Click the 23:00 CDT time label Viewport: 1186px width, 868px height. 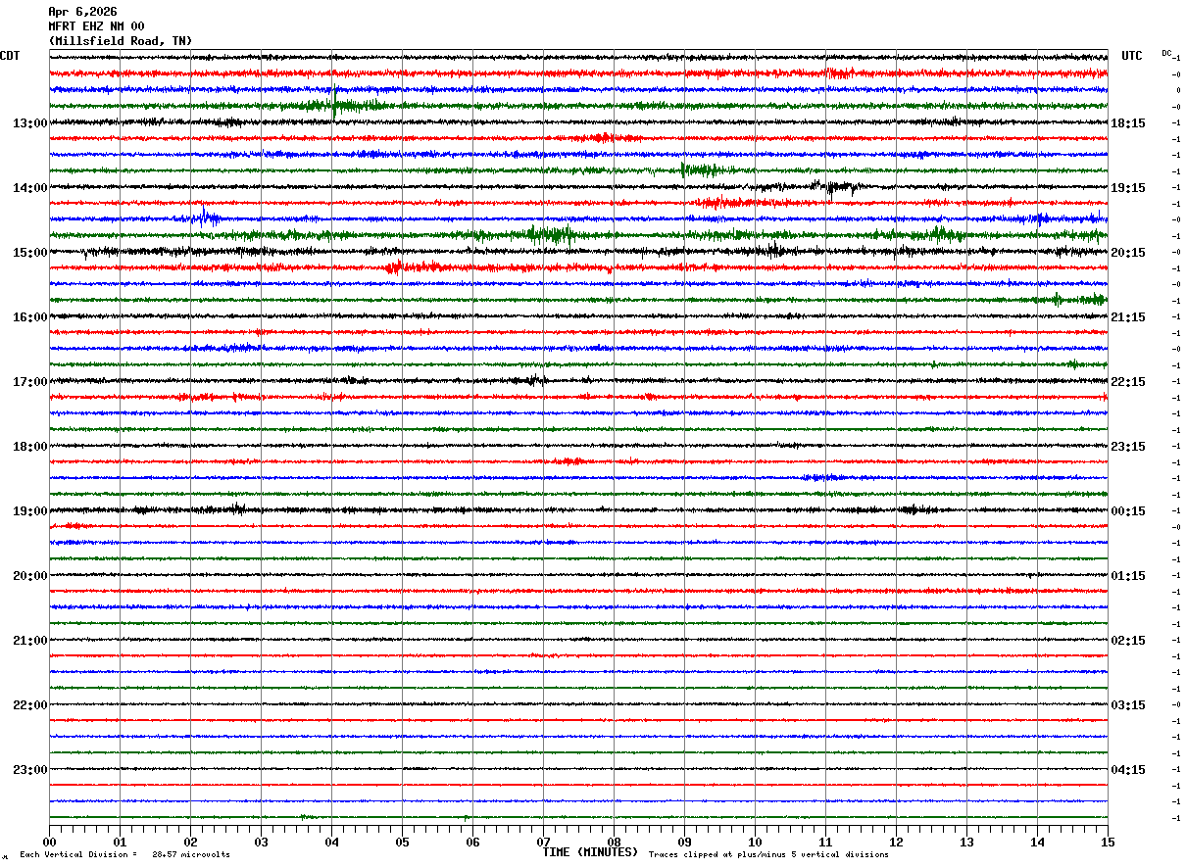(30, 769)
